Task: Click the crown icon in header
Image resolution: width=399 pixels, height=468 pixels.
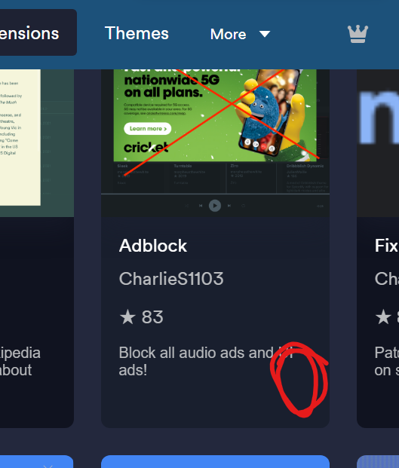Action: pyautogui.click(x=358, y=34)
